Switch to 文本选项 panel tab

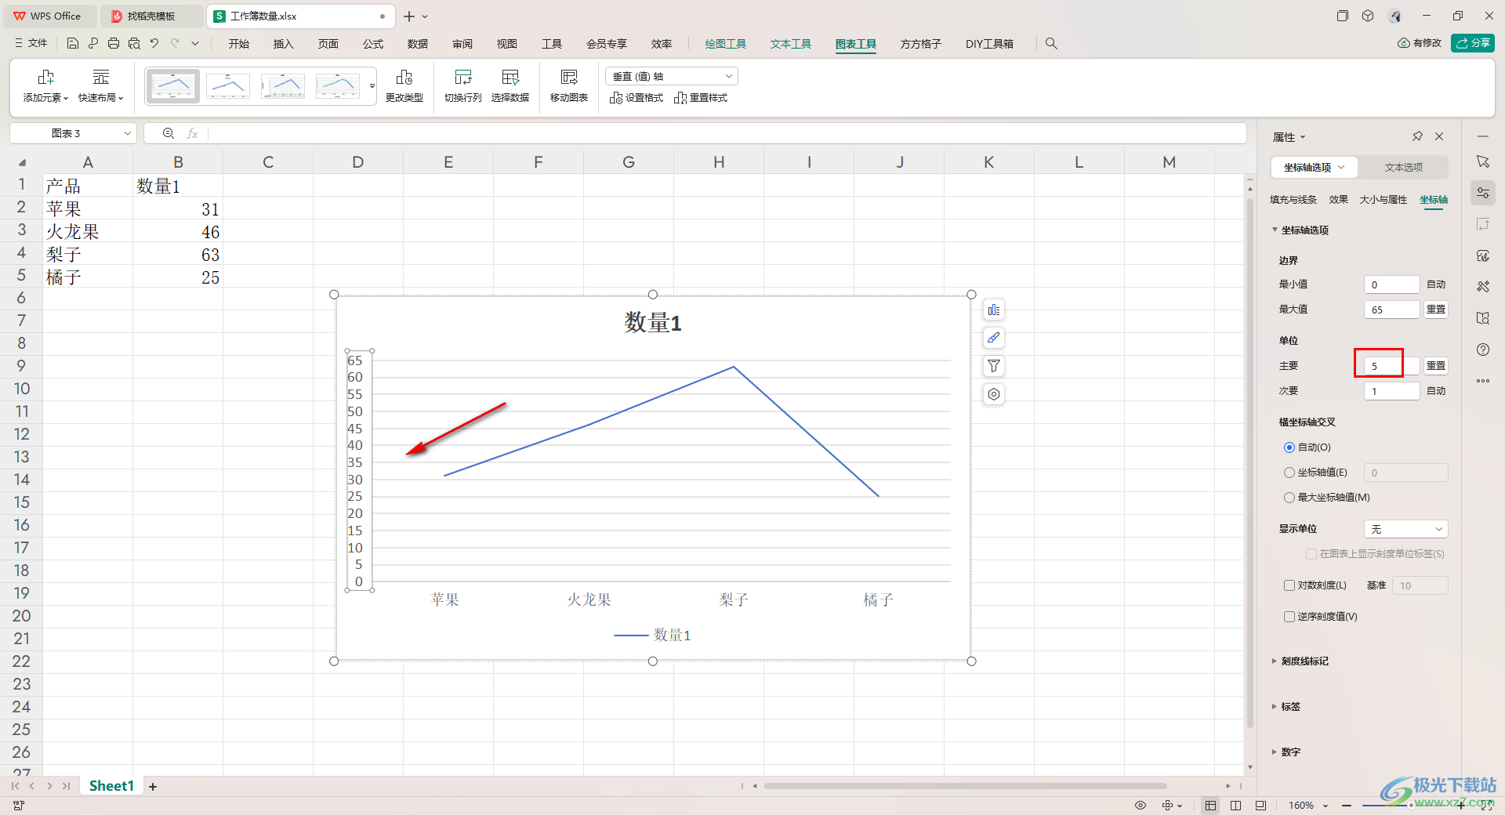(1403, 168)
